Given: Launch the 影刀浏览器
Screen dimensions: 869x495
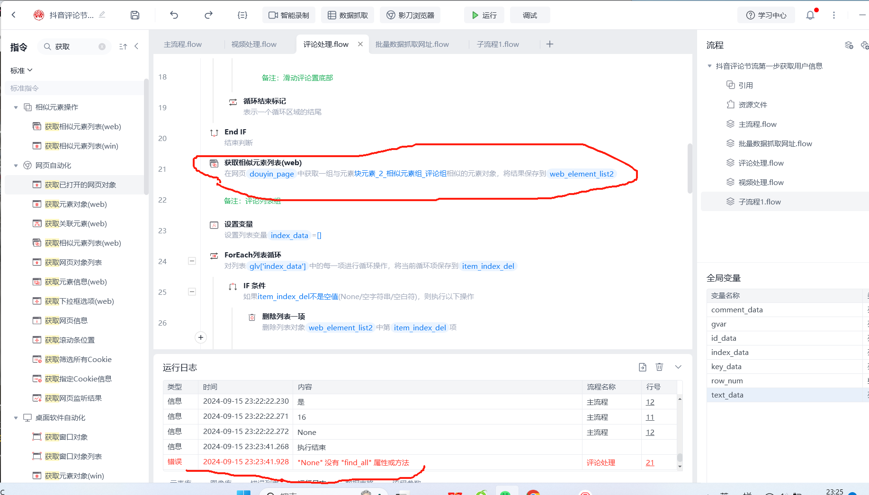Looking at the screenshot, I should [410, 15].
